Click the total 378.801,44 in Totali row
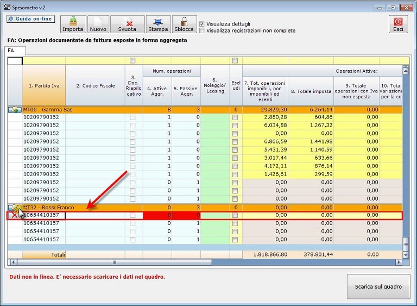 coord(311,254)
